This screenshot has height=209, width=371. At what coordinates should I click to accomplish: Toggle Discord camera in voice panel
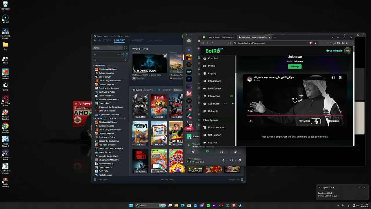193,152
